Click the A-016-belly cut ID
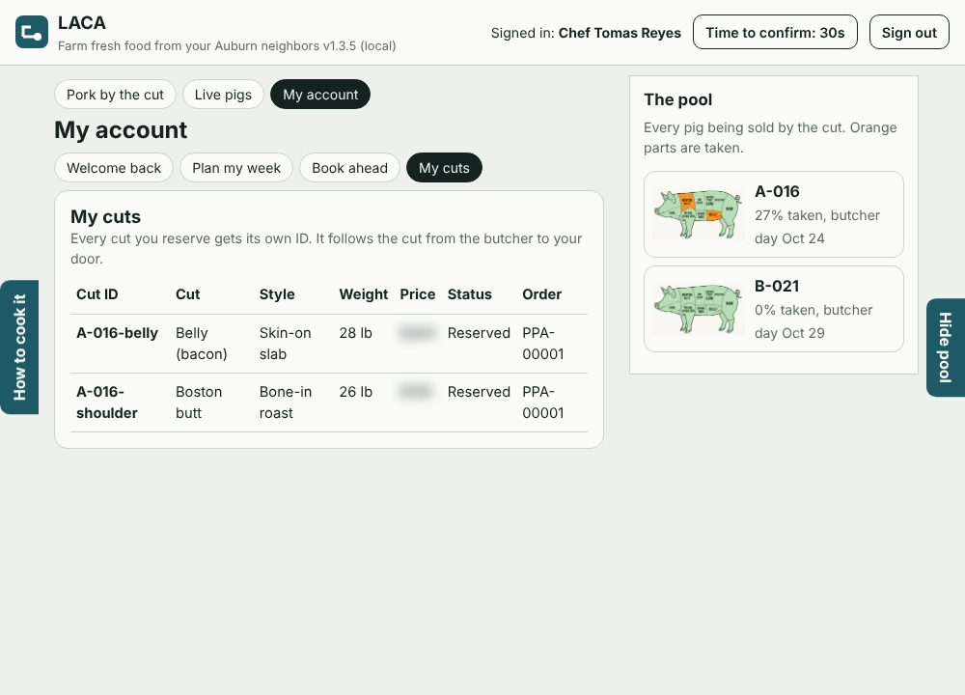 point(117,333)
